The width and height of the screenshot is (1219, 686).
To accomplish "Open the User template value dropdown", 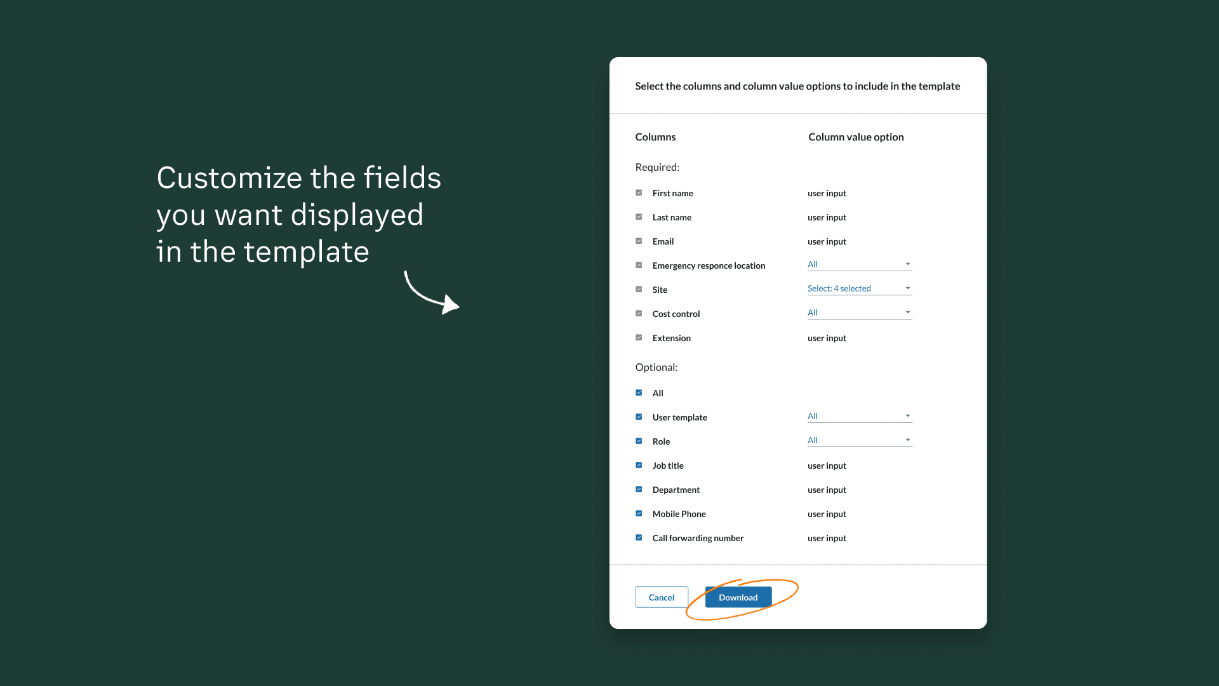I will coord(859,416).
